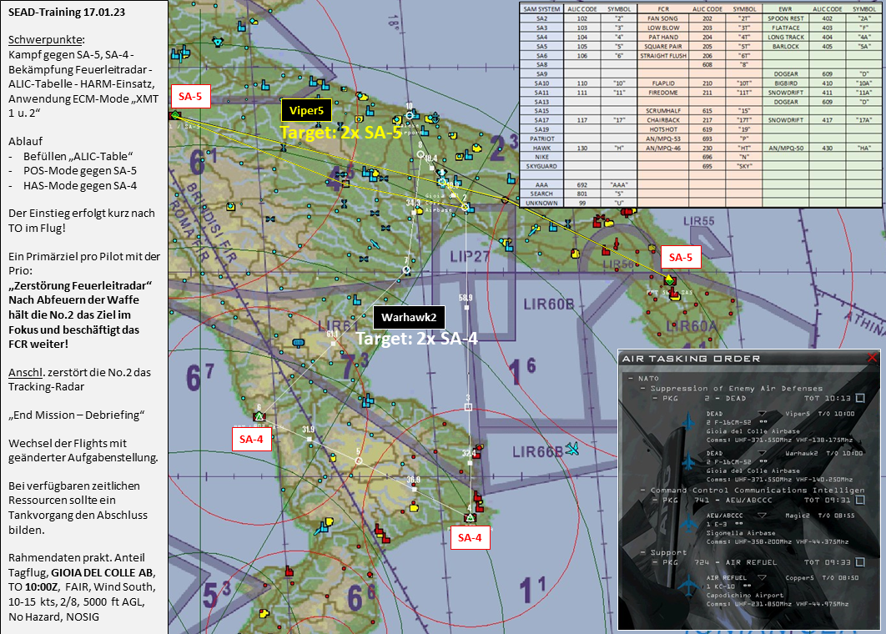The width and height of the screenshot is (886, 634).
Task: Click the Warhawk2 flight label
Action: tap(409, 317)
